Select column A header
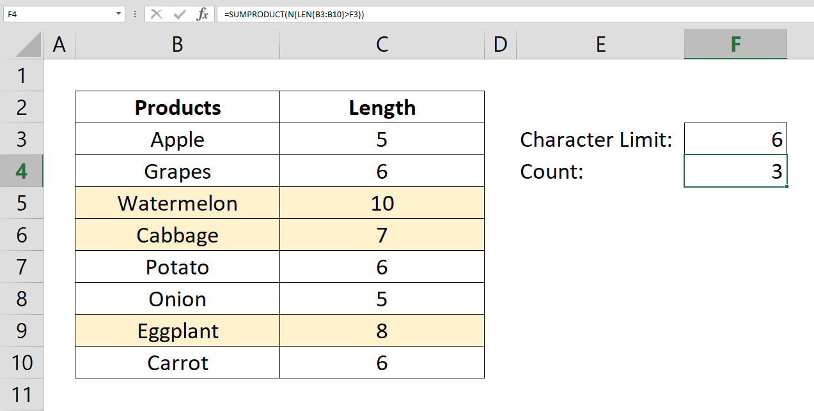Viewport: 814px width, 411px height. pyautogui.click(x=59, y=44)
